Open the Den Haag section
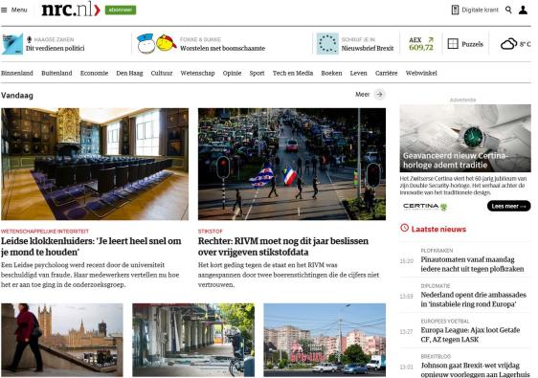The height and width of the screenshot is (378, 538). [129, 73]
